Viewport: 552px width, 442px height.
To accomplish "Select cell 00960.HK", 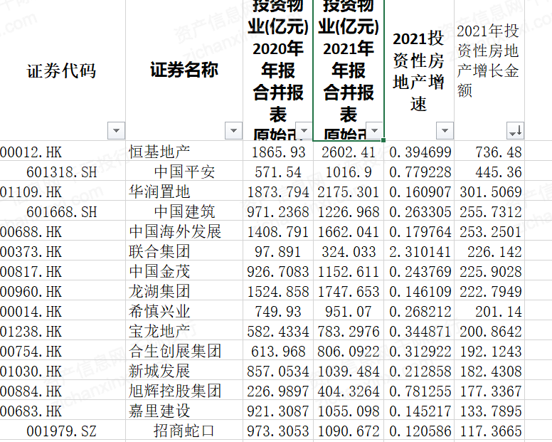I will point(63,292).
